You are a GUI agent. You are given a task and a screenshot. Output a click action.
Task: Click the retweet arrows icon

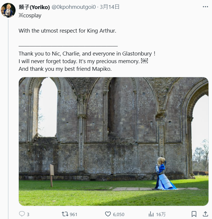[x=65, y=214]
